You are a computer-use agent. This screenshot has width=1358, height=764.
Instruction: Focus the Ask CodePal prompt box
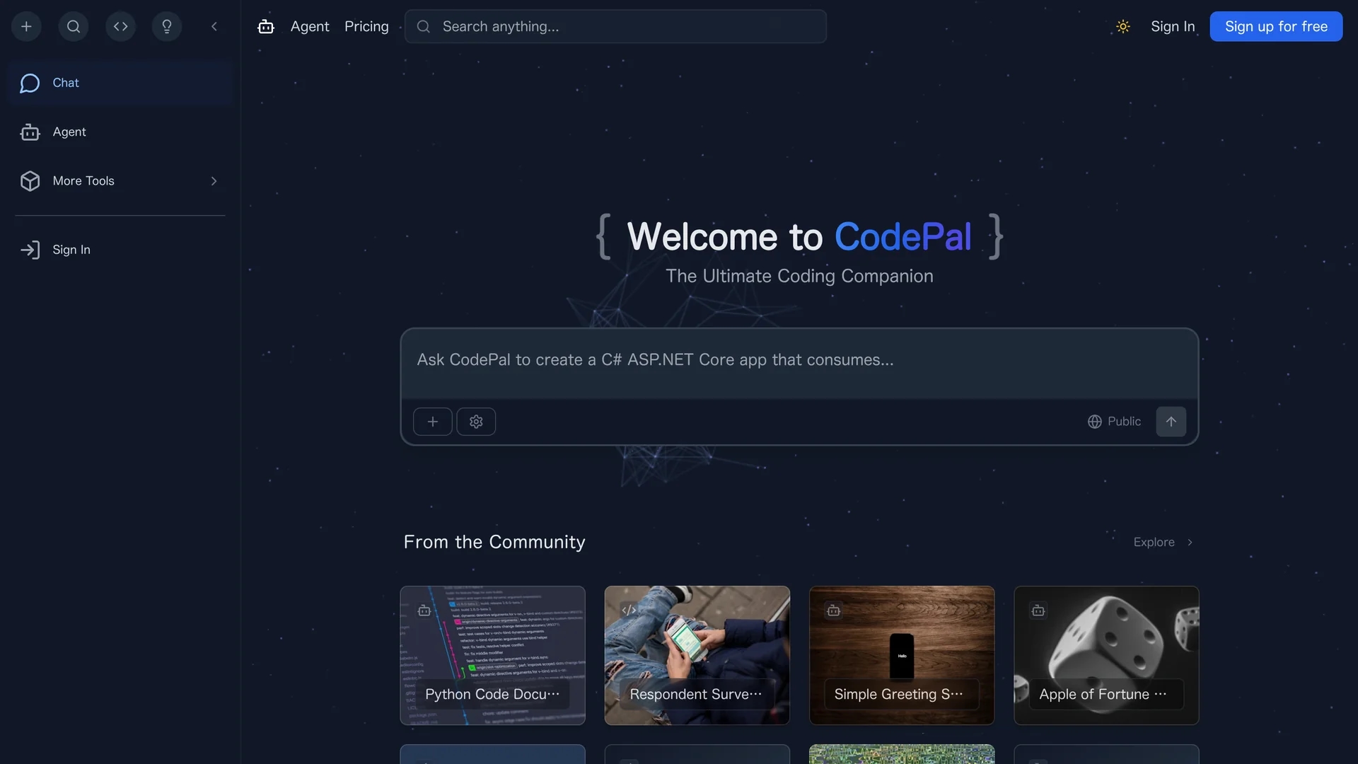(799, 364)
